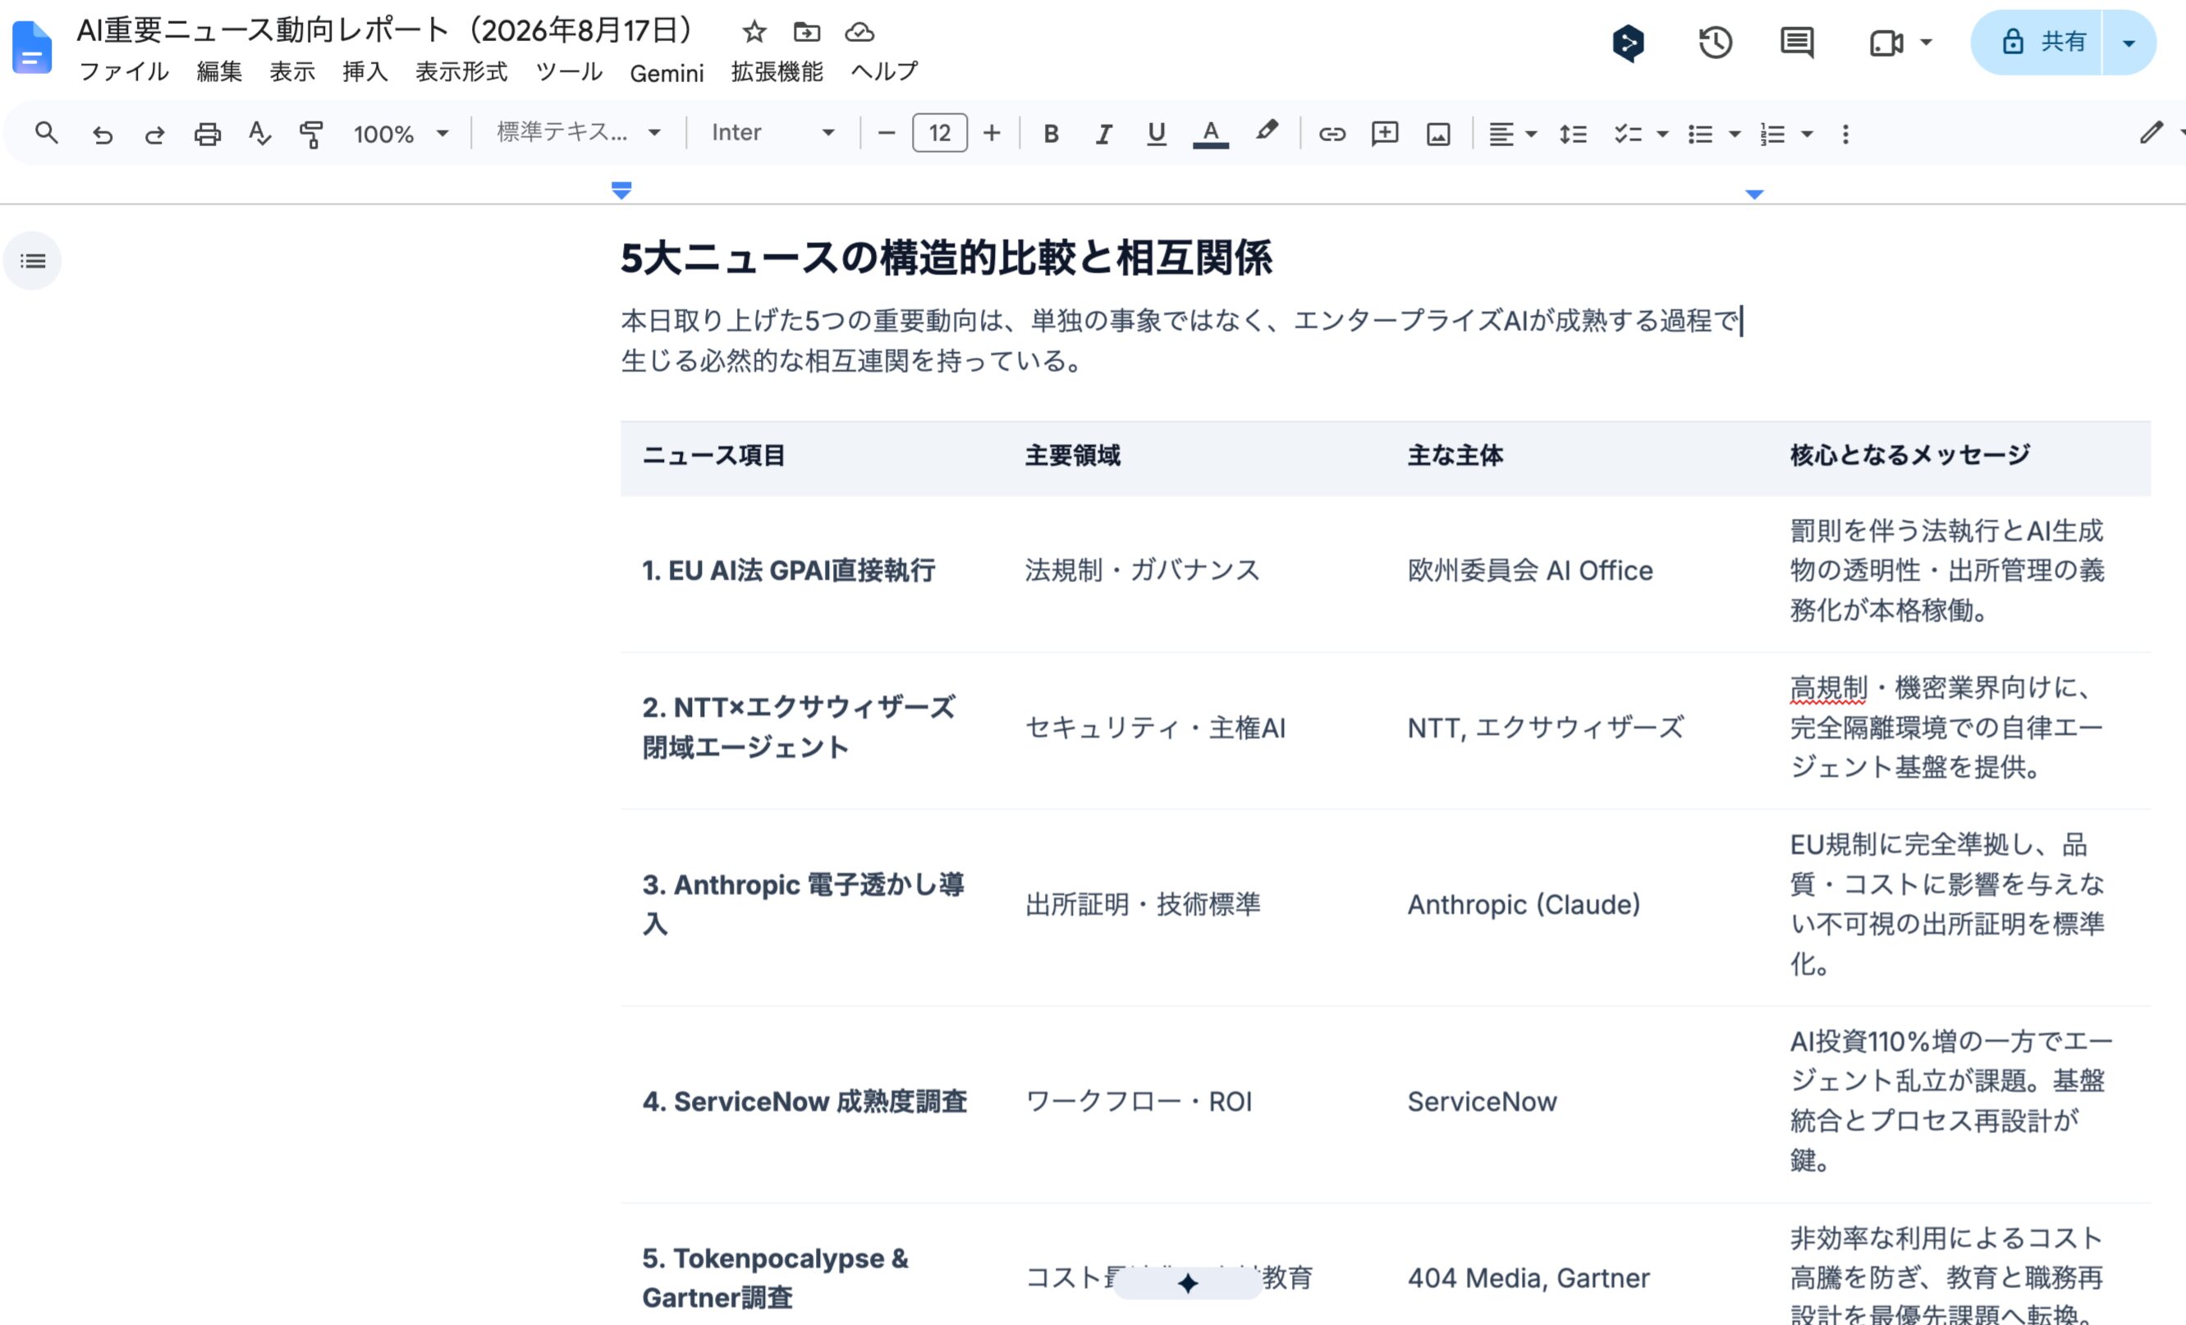This screenshot has height=1325, width=2186.
Task: Expand numbered list options arrow
Action: (x=1806, y=135)
